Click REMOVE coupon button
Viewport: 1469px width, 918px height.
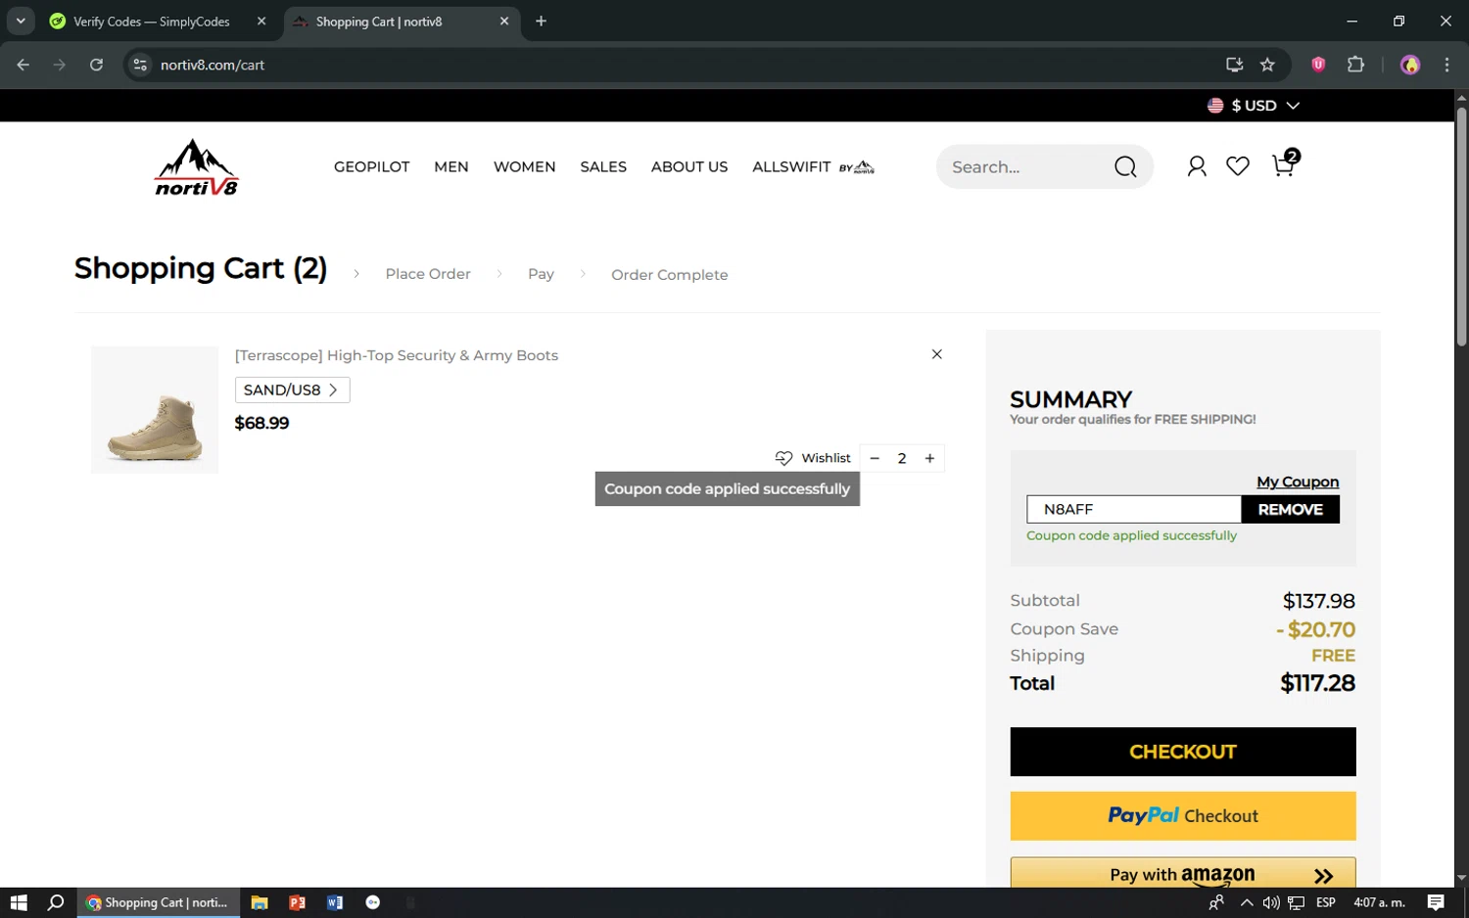click(1290, 509)
